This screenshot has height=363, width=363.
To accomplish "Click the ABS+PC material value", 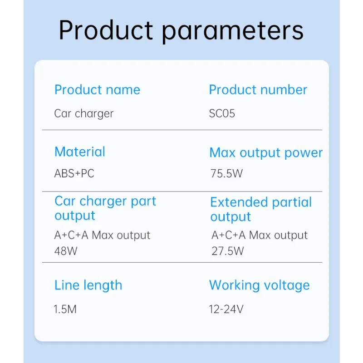I will click(74, 174).
